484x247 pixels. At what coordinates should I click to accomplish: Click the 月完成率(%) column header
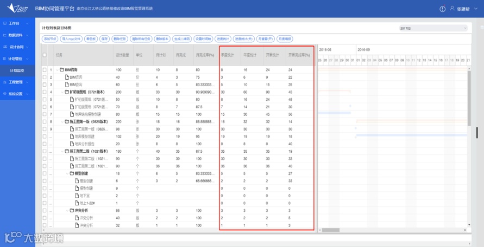[x=205, y=55]
